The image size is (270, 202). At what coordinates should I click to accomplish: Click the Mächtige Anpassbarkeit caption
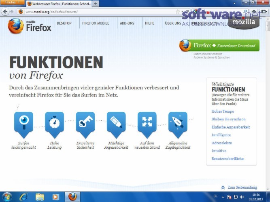pyautogui.click(x=116, y=145)
